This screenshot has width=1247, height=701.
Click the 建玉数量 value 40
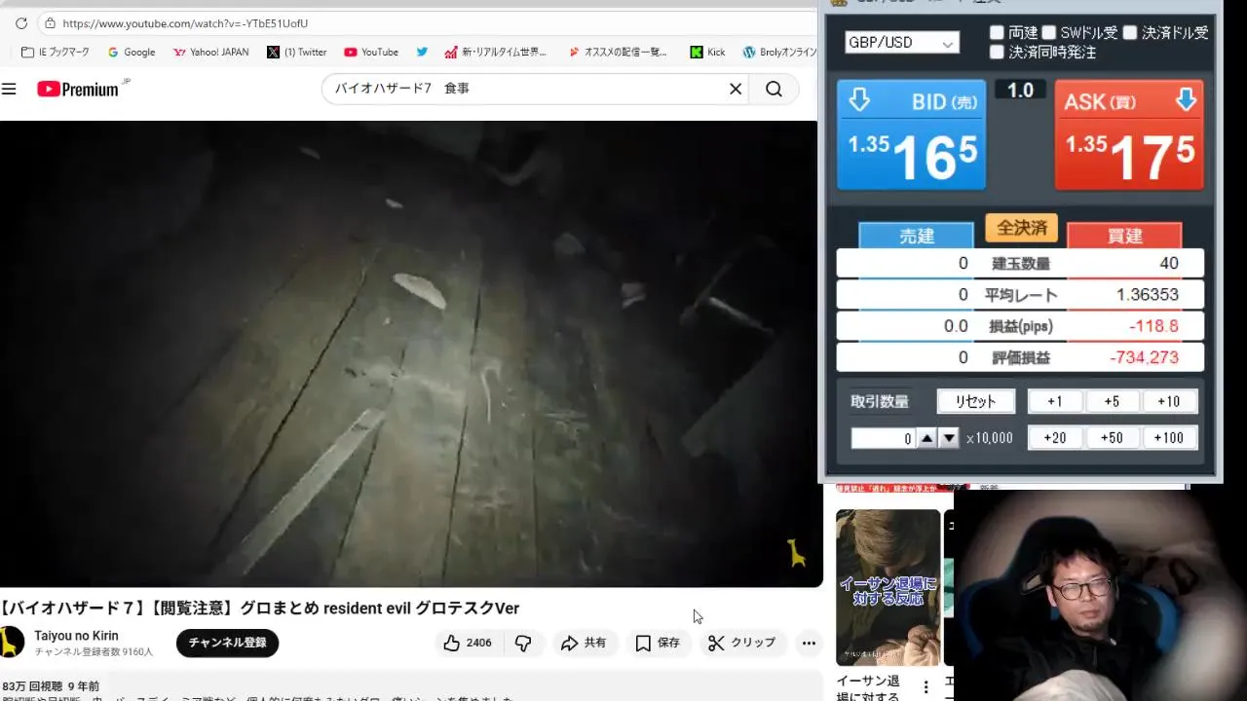point(1169,263)
